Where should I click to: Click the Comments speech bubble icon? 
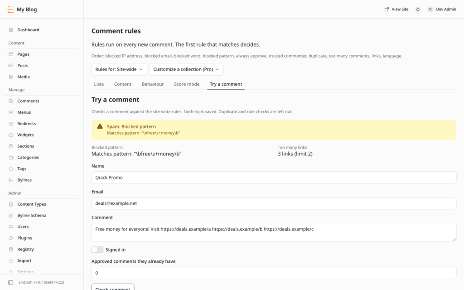tap(11, 101)
